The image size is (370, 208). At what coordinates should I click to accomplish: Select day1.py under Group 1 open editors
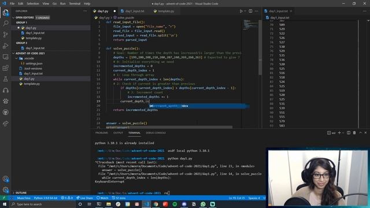click(51, 28)
